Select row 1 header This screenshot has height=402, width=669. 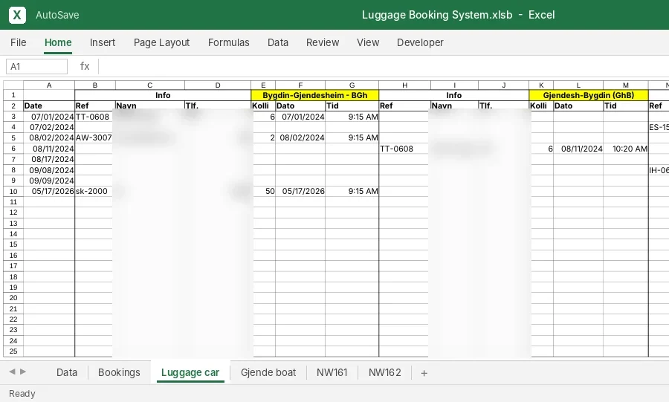click(13, 95)
